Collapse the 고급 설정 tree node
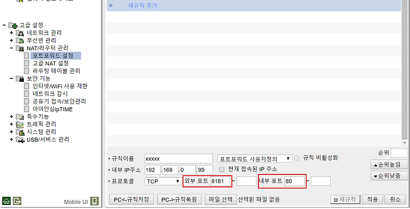 point(4,25)
